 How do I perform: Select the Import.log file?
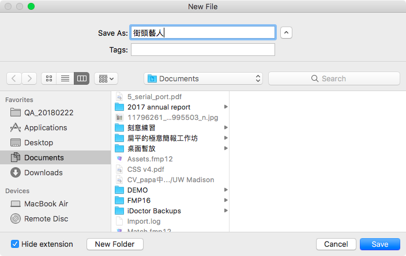pyautogui.click(x=171, y=221)
